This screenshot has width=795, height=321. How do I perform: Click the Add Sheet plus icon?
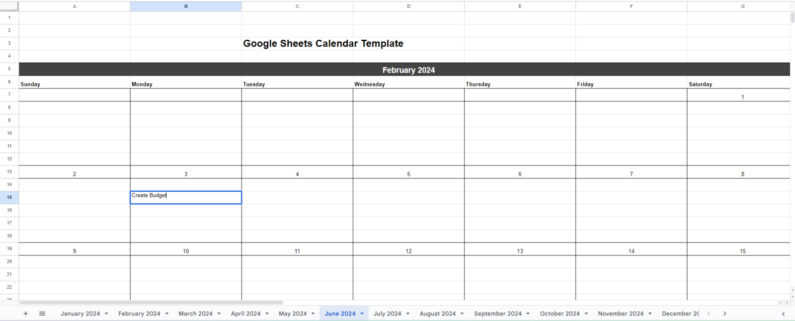click(x=26, y=314)
